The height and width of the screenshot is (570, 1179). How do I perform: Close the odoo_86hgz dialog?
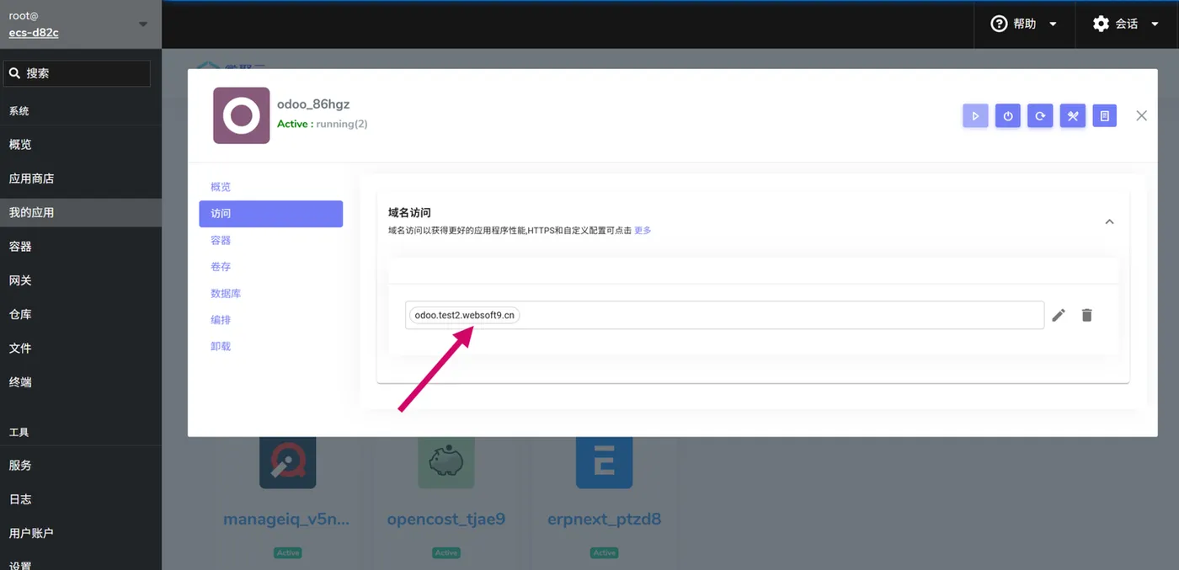(x=1141, y=116)
